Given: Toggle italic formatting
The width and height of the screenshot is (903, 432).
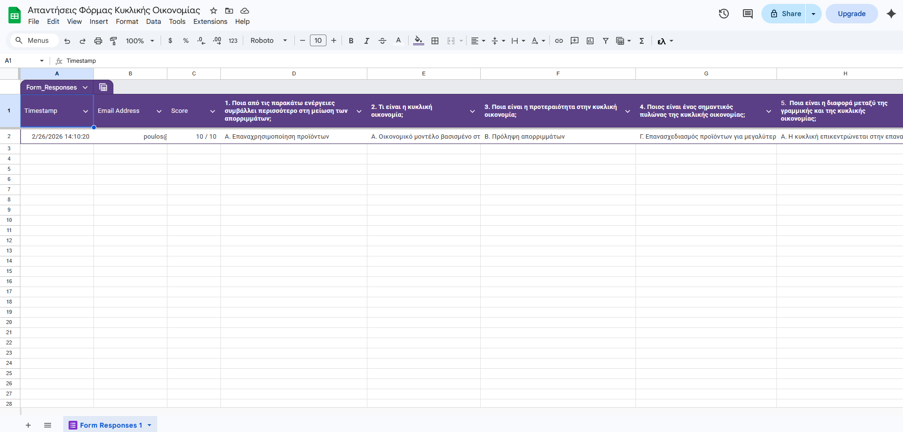Looking at the screenshot, I should (x=367, y=41).
